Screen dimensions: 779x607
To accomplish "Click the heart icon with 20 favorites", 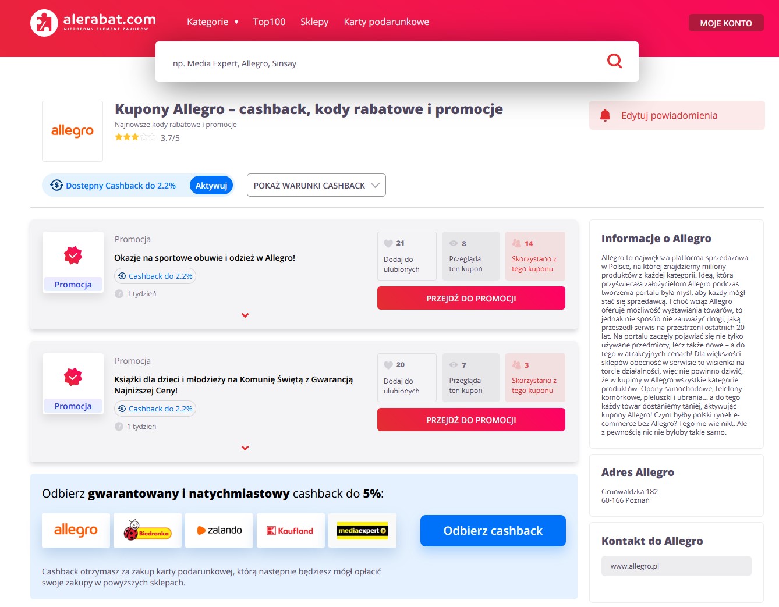I will (388, 365).
